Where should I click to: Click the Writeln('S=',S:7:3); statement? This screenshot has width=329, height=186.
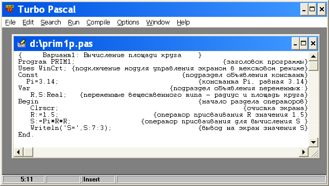(70, 128)
